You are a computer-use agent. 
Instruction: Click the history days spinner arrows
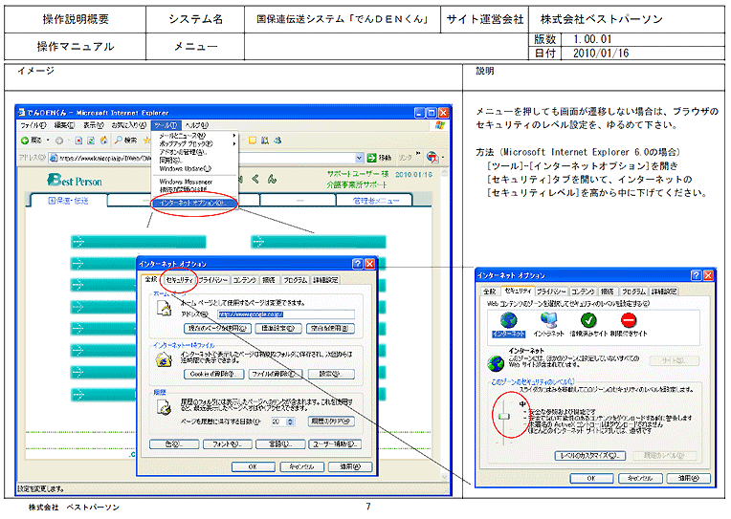tap(290, 422)
